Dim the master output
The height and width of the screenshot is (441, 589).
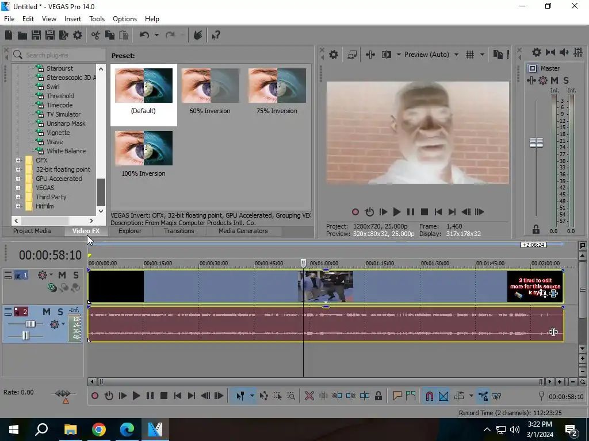pos(564,52)
